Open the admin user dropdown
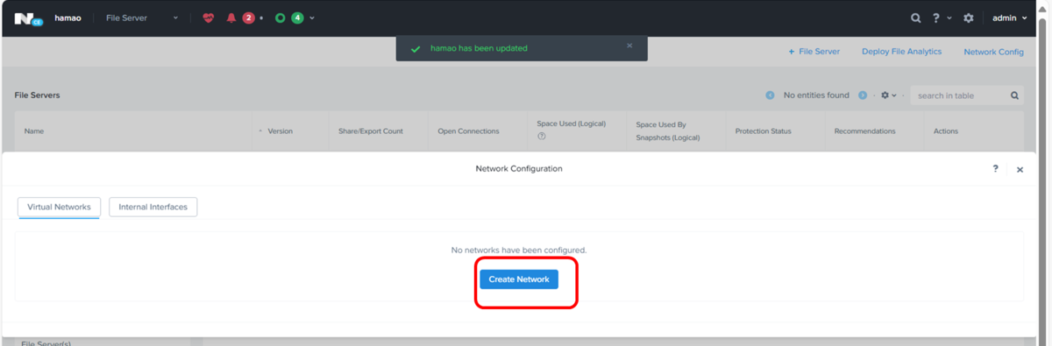Image resolution: width=1052 pixels, height=346 pixels. tap(1009, 18)
